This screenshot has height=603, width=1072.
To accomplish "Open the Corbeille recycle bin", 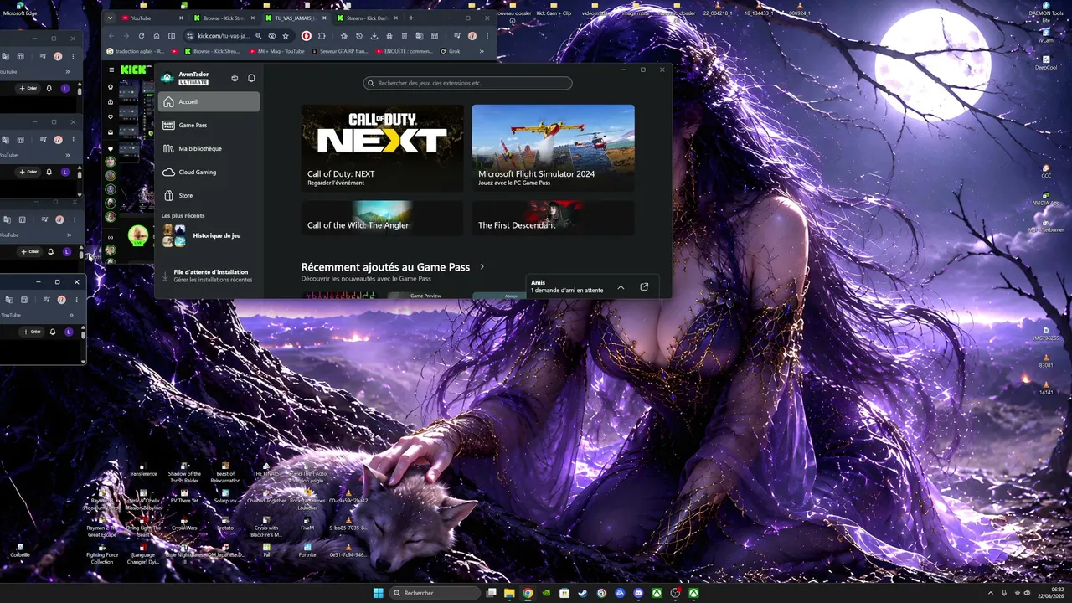I will tap(20, 550).
